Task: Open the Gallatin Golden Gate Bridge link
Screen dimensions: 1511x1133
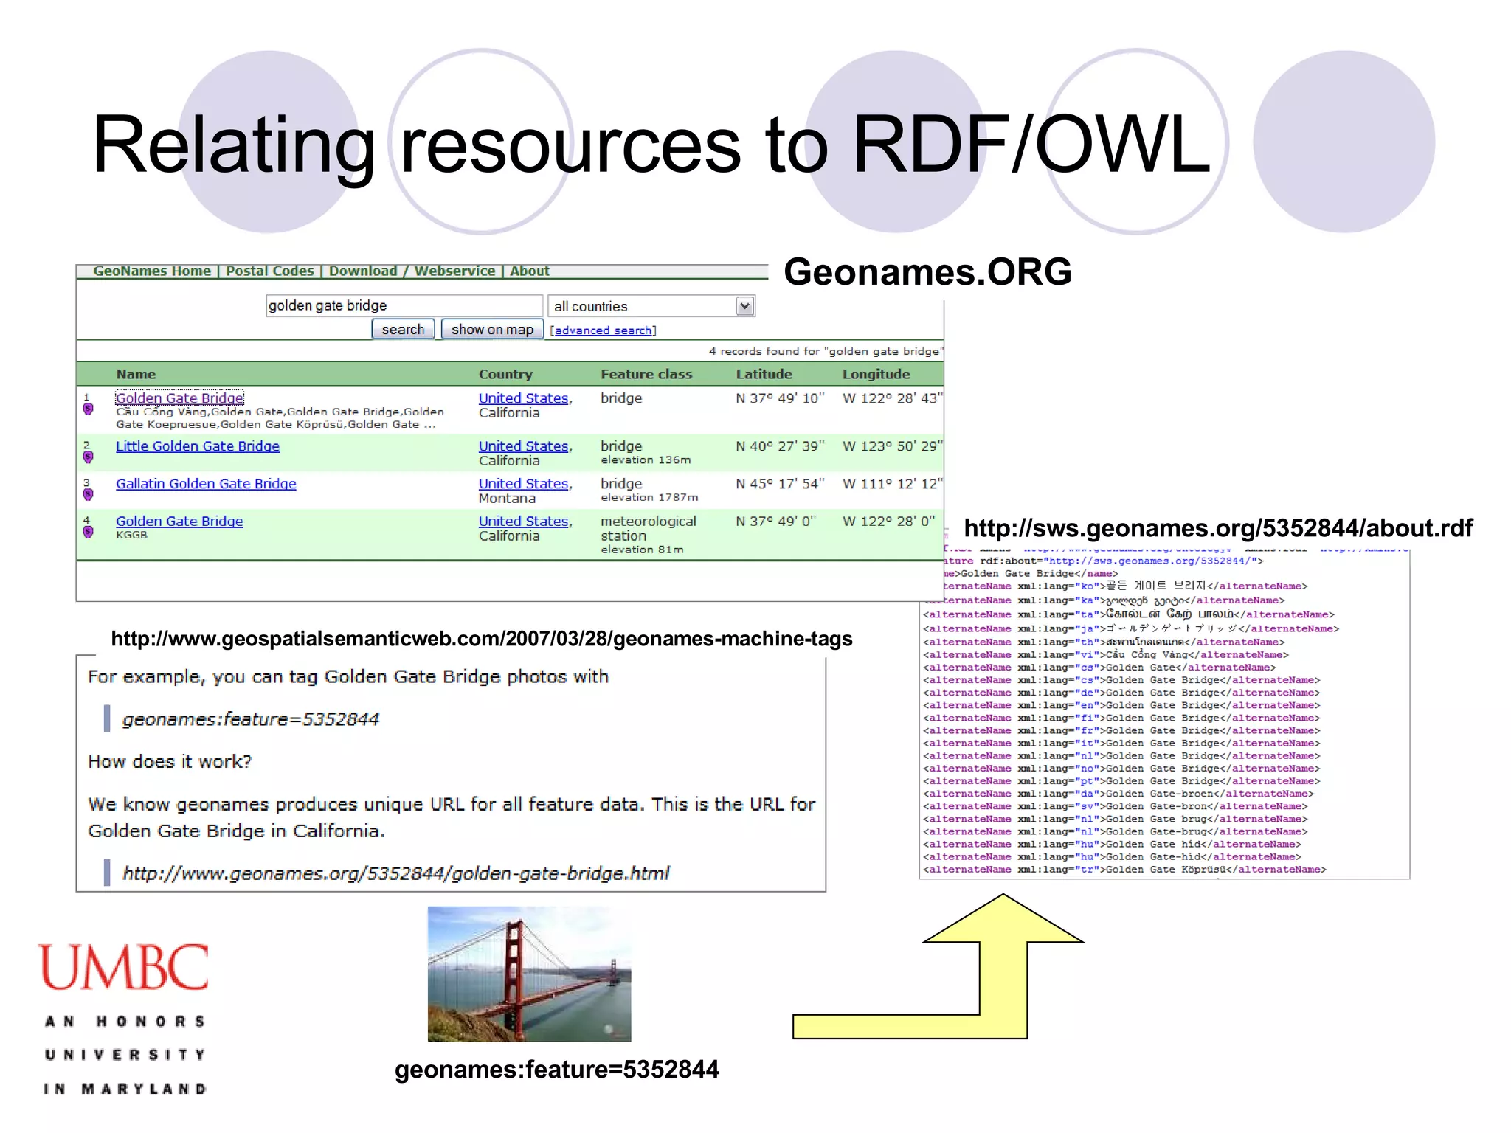Action: coord(206,483)
